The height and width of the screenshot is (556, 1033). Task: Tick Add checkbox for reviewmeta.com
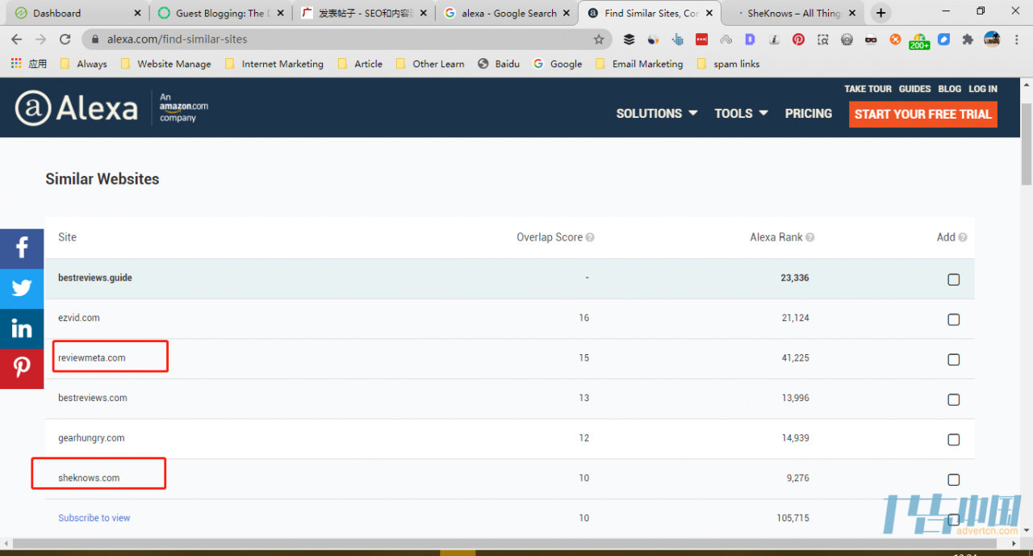tap(954, 360)
